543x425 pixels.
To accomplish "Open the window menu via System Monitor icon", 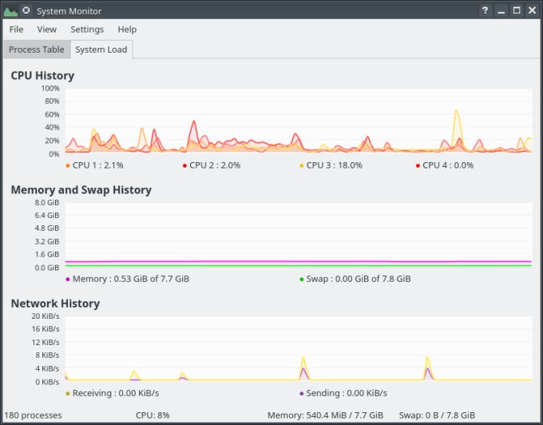I will (x=10, y=10).
